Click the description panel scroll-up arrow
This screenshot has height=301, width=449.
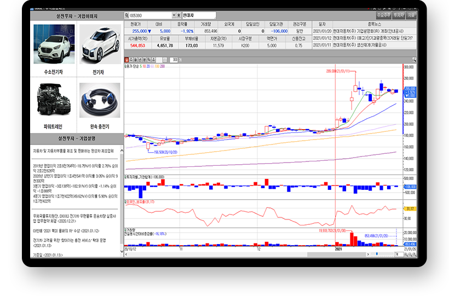(122, 150)
